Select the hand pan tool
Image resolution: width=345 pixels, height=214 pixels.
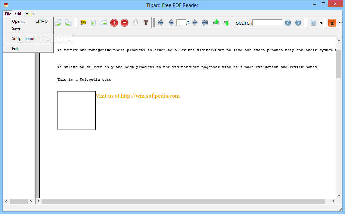click(x=135, y=22)
